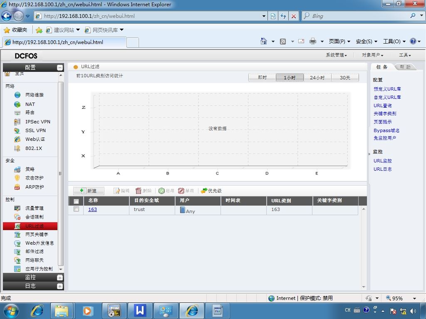Open the IE 页面(P) dropdown
The height and width of the screenshot is (319, 426).
339,41
